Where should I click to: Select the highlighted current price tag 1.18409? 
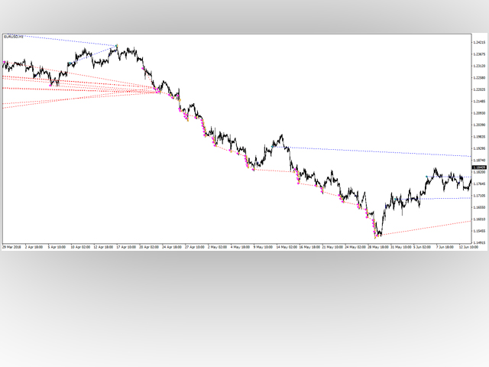click(x=479, y=167)
